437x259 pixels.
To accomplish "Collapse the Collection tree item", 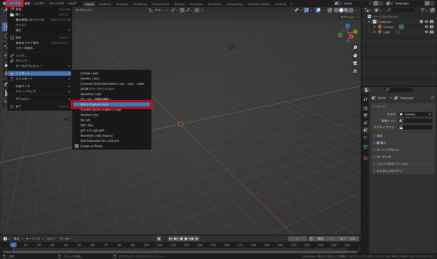I will (x=369, y=22).
